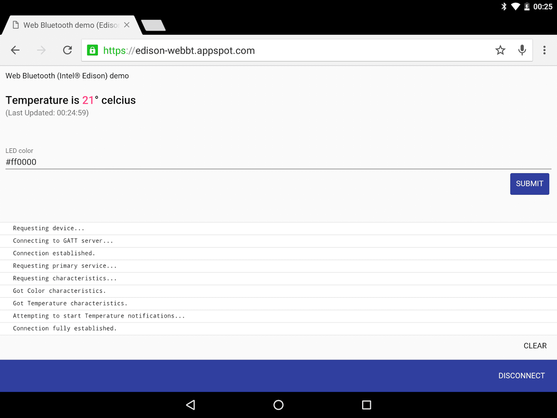Open the new tab next to current tab
This screenshot has width=557, height=418.
[153, 25]
